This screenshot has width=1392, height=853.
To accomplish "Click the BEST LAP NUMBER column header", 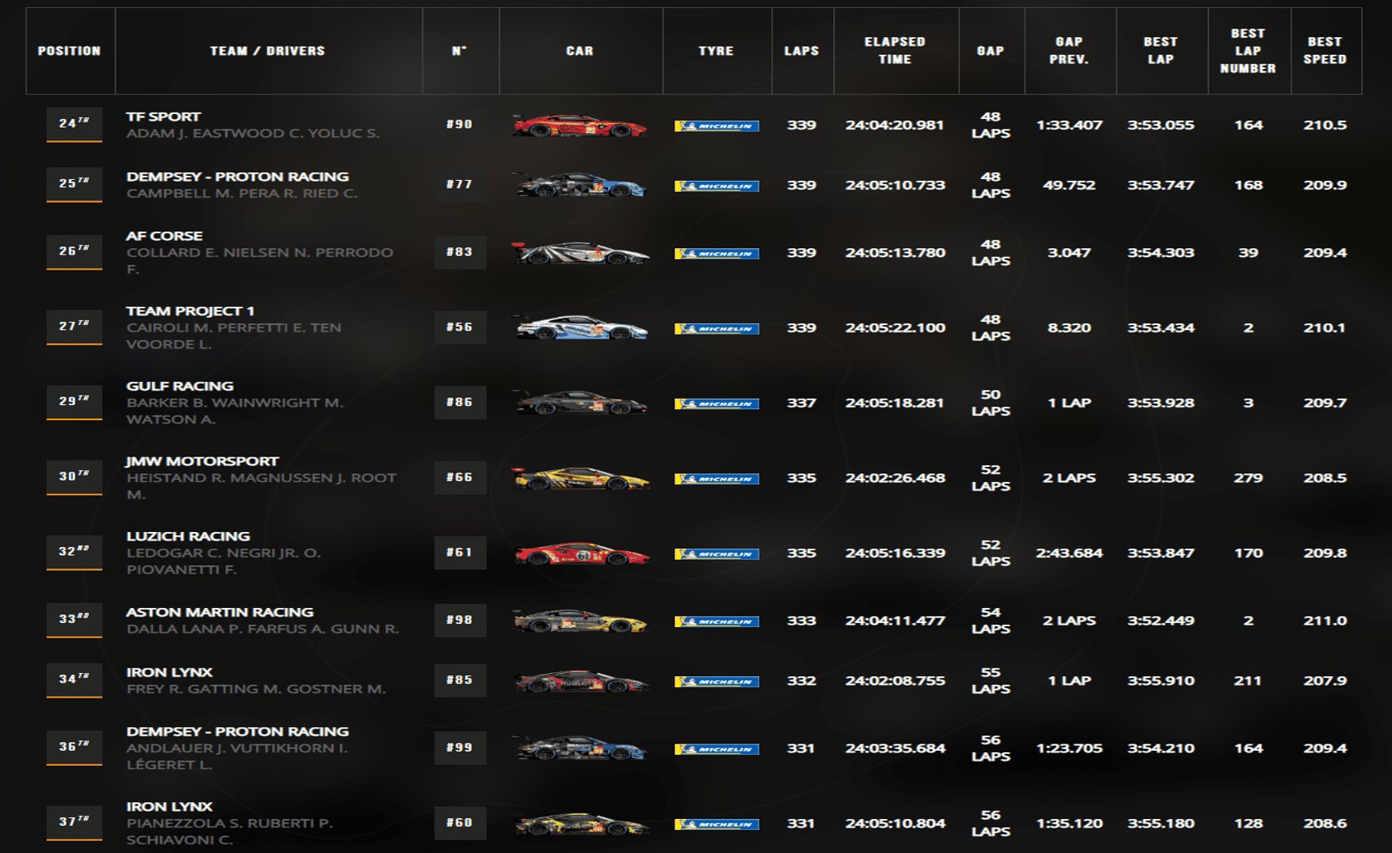I will pos(1249,51).
